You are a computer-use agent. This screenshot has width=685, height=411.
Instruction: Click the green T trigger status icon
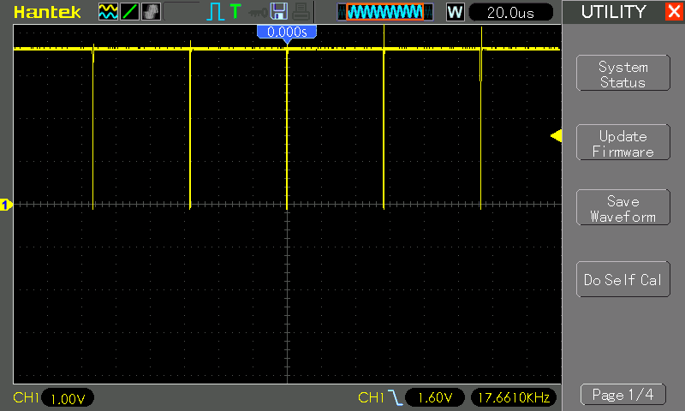point(235,12)
